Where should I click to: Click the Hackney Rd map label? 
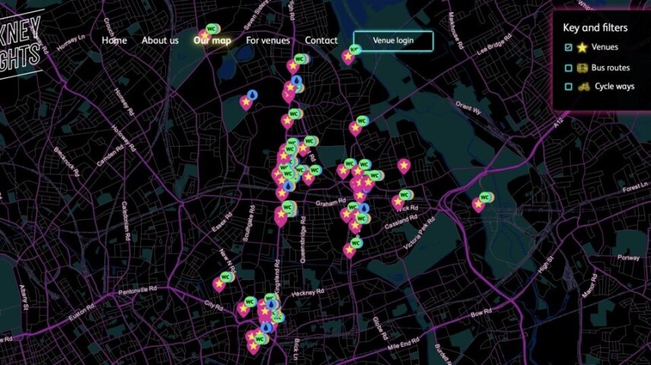(x=308, y=293)
